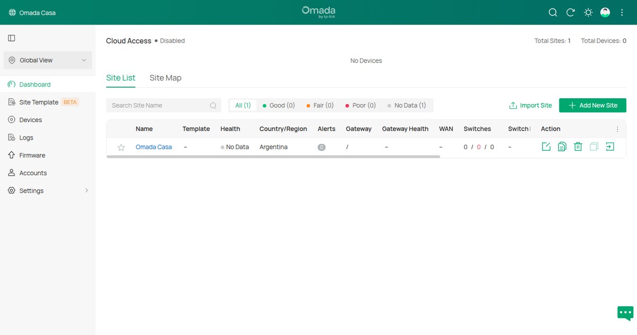Open the green chat support bubble
The width and height of the screenshot is (637, 335).
point(625,313)
